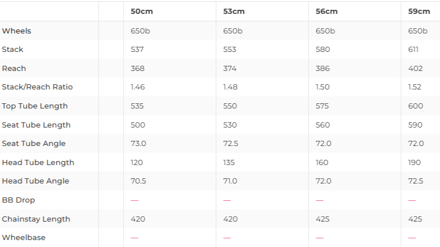Select the Stack/Reach Ratio row label

37,87
